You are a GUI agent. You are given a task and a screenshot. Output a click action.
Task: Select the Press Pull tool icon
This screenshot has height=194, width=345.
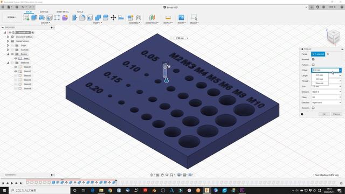(74, 18)
